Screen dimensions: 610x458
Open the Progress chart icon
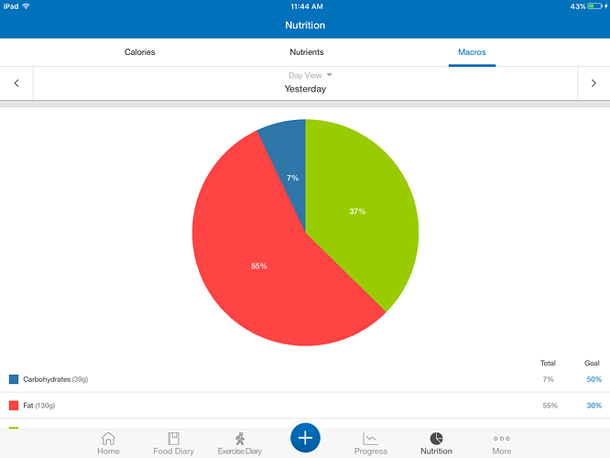point(370,439)
